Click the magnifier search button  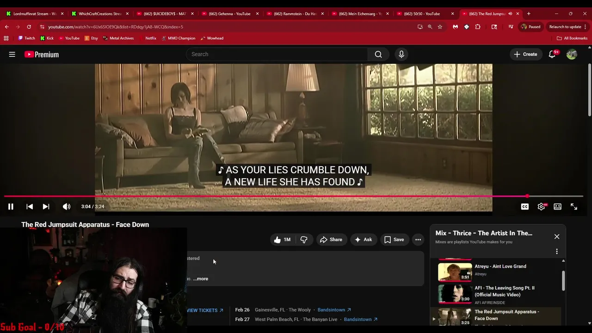378,54
